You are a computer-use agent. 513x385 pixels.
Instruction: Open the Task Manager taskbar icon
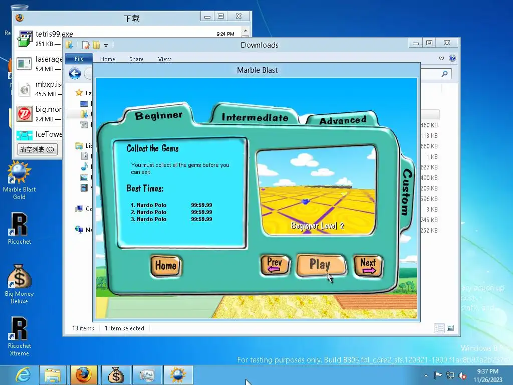147,375
